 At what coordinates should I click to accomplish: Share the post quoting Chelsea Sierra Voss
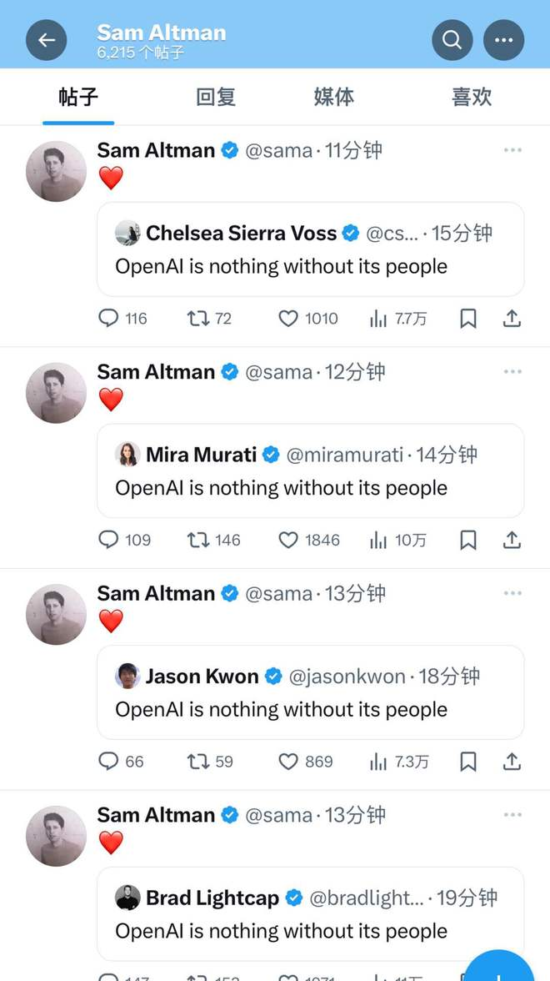pyautogui.click(x=512, y=318)
